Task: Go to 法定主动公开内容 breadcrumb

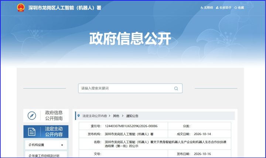Action: tap(95, 116)
